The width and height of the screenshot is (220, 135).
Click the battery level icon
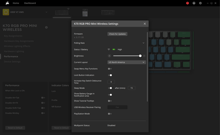point(114,49)
